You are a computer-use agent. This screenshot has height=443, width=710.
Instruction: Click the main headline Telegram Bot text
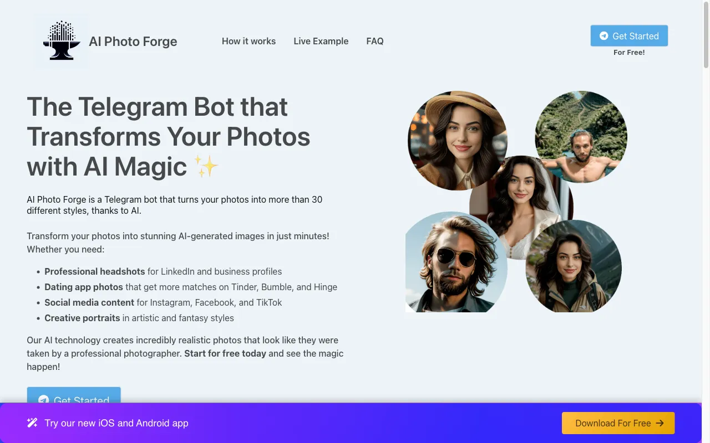[x=168, y=137]
